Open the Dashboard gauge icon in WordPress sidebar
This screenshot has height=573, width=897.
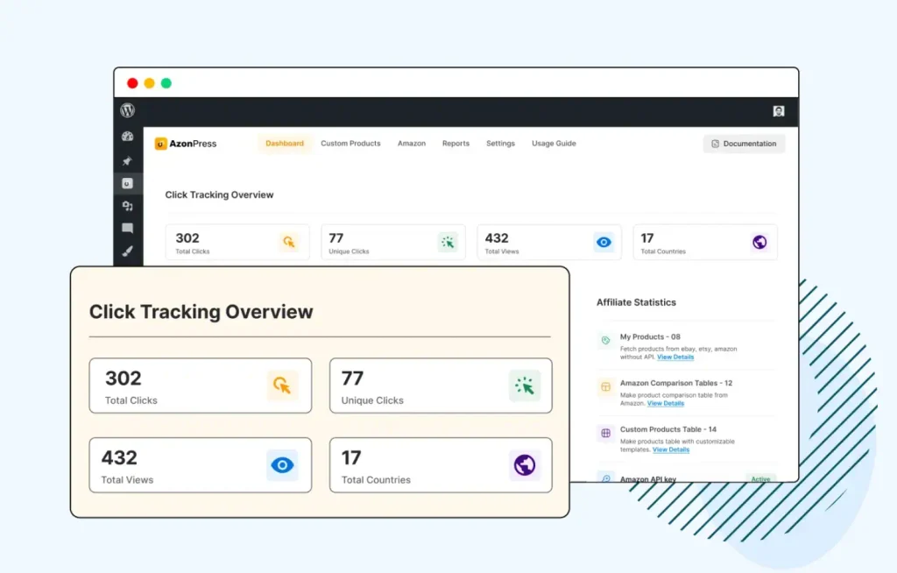128,136
